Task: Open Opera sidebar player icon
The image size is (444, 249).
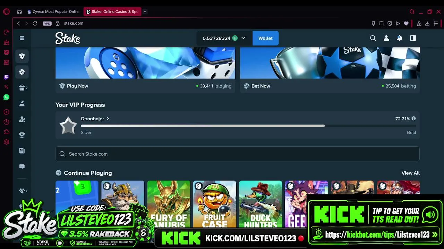Action: (x=6, y=112)
